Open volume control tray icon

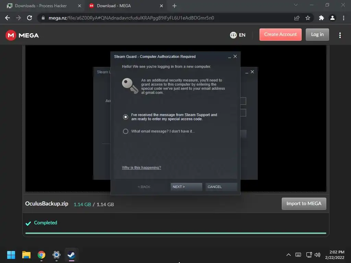(317, 255)
